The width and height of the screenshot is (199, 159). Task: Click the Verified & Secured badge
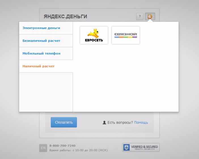pos(141,147)
